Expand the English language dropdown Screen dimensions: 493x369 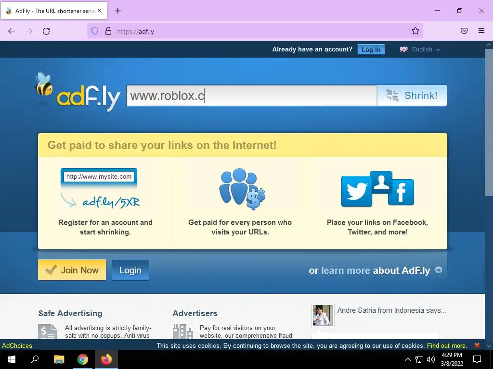point(426,49)
